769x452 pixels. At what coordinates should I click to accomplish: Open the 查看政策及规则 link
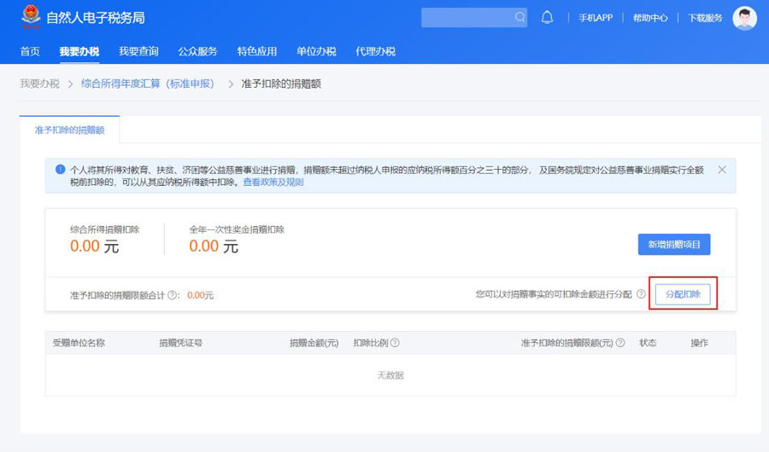pos(273,182)
